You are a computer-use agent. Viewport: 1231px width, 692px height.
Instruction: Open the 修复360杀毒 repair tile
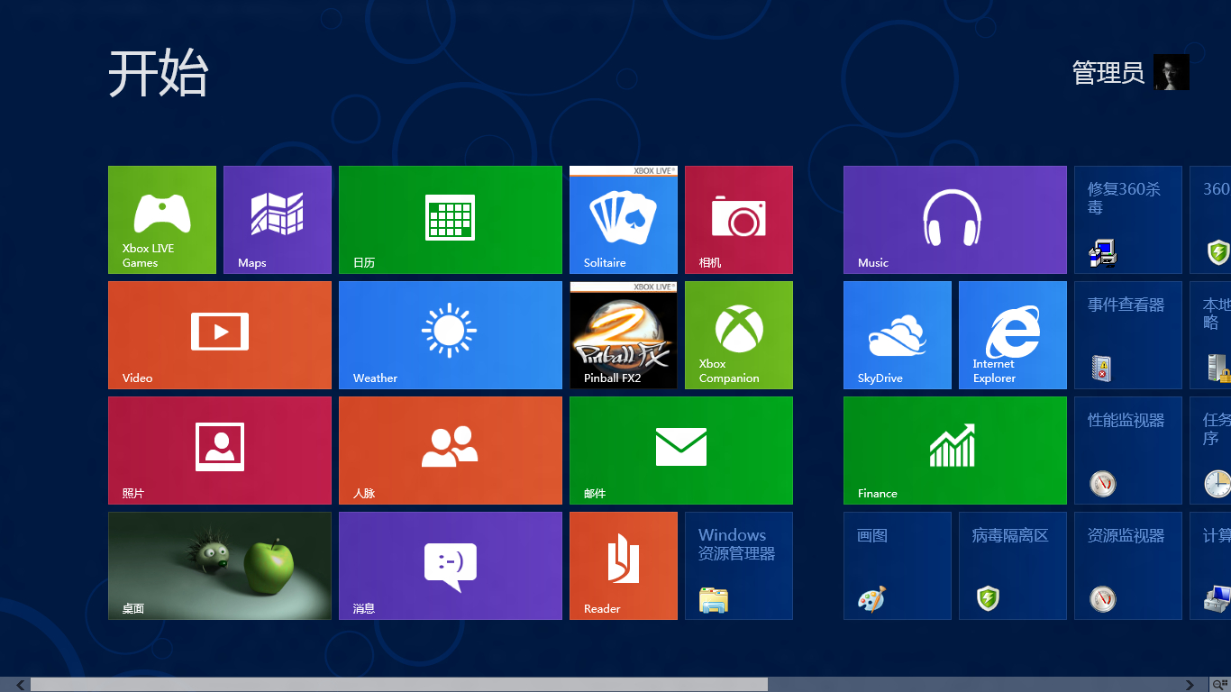(x=1128, y=220)
